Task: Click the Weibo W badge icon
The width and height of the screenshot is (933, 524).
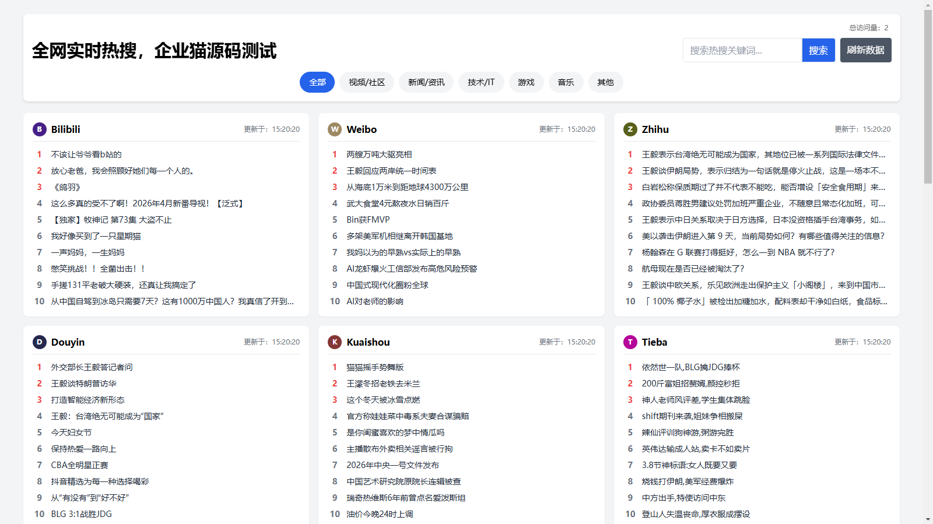Action: click(x=335, y=129)
